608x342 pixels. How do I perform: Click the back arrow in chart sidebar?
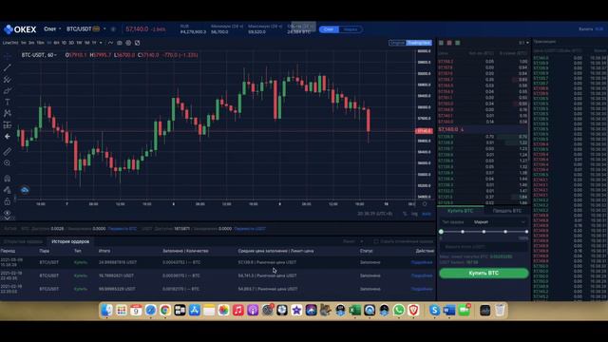7,137
